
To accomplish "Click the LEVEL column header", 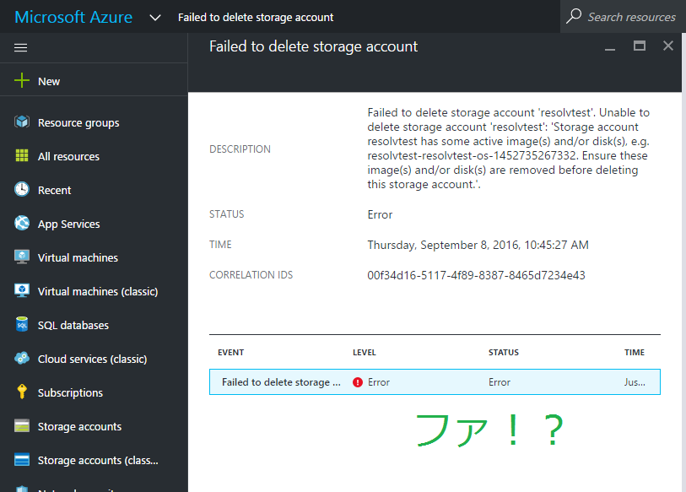I will point(365,353).
